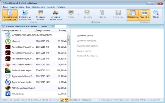The image size is (165, 103).
Task: Open the Модули menu
Action: click(x=51, y=7)
